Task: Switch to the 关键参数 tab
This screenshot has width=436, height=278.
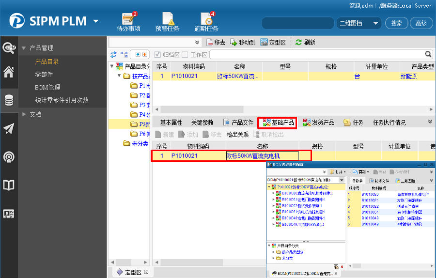Action: click(x=202, y=123)
